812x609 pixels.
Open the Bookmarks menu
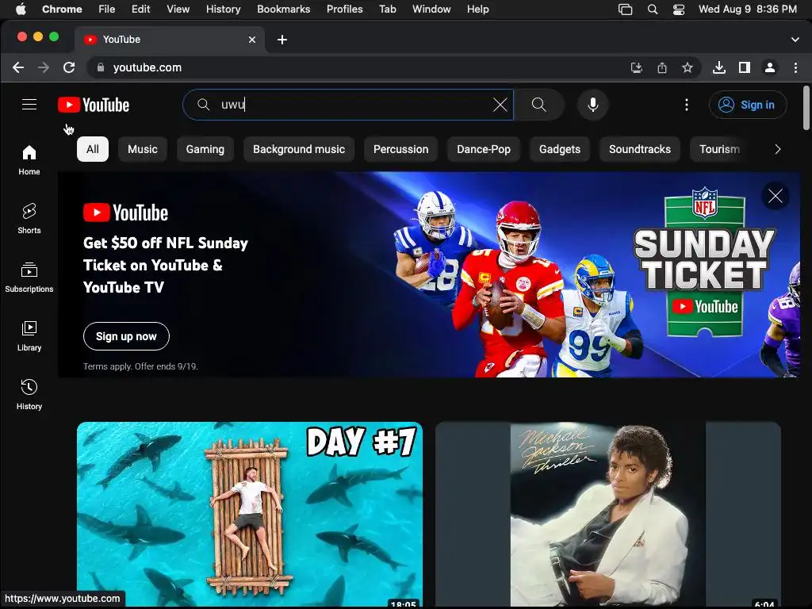tap(283, 10)
